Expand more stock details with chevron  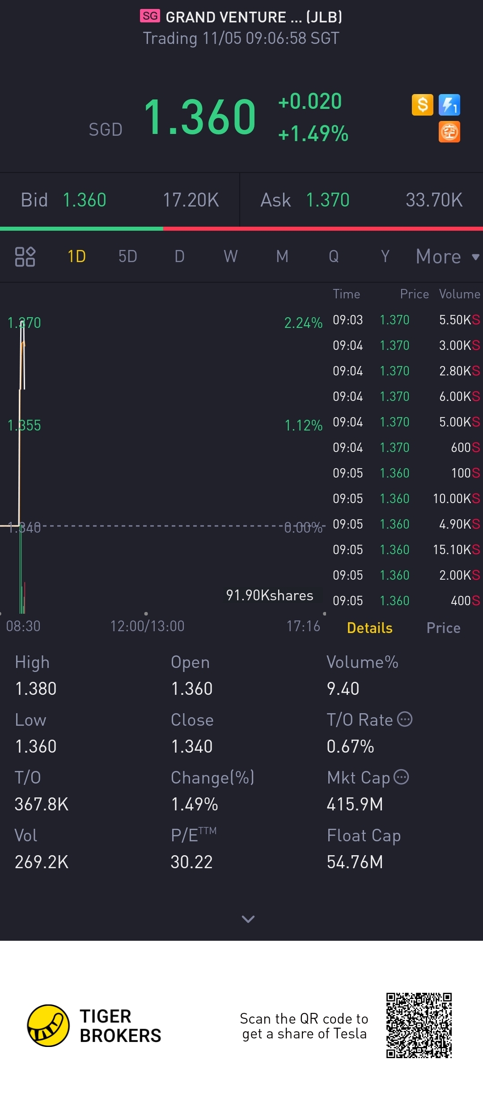tap(248, 919)
